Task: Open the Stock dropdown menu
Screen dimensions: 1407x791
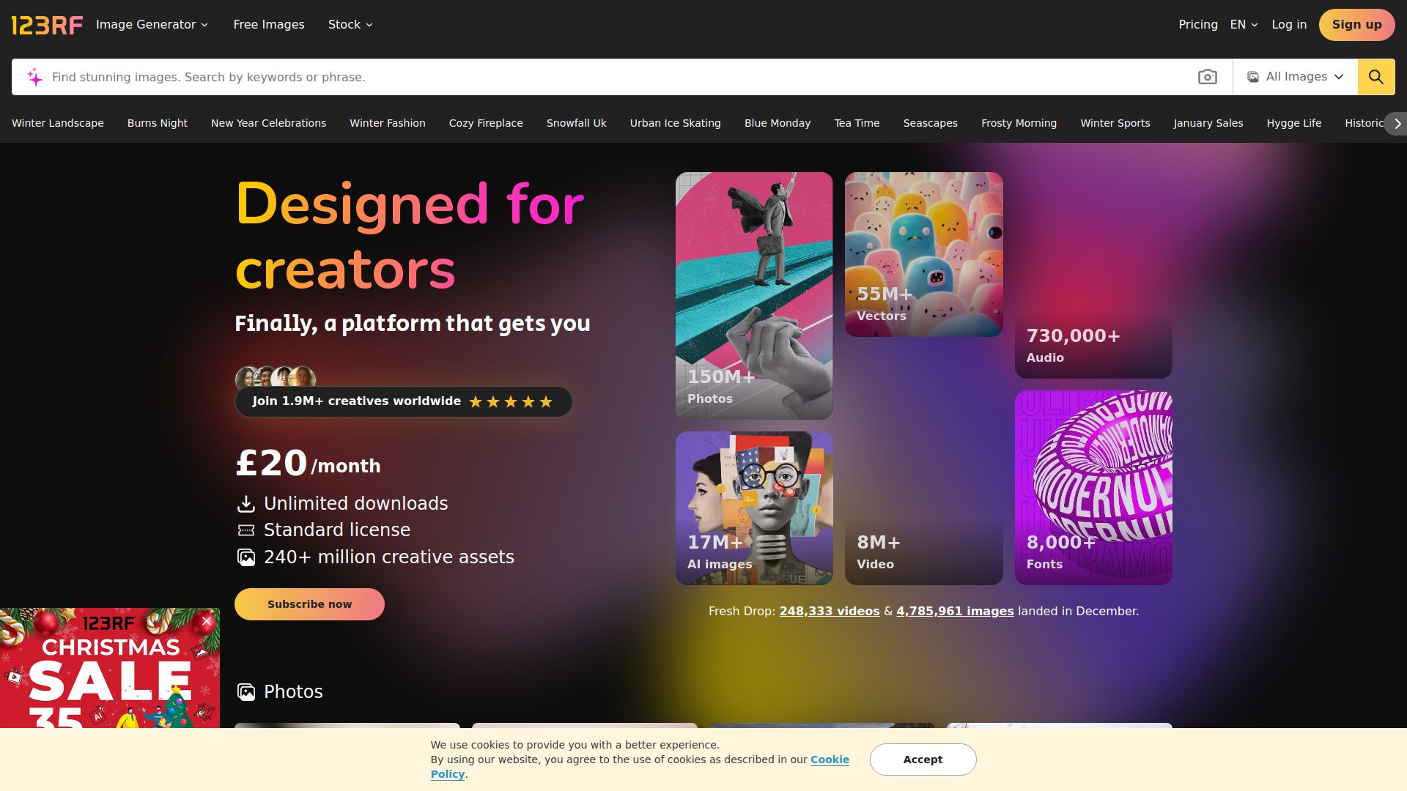Action: coord(350,25)
